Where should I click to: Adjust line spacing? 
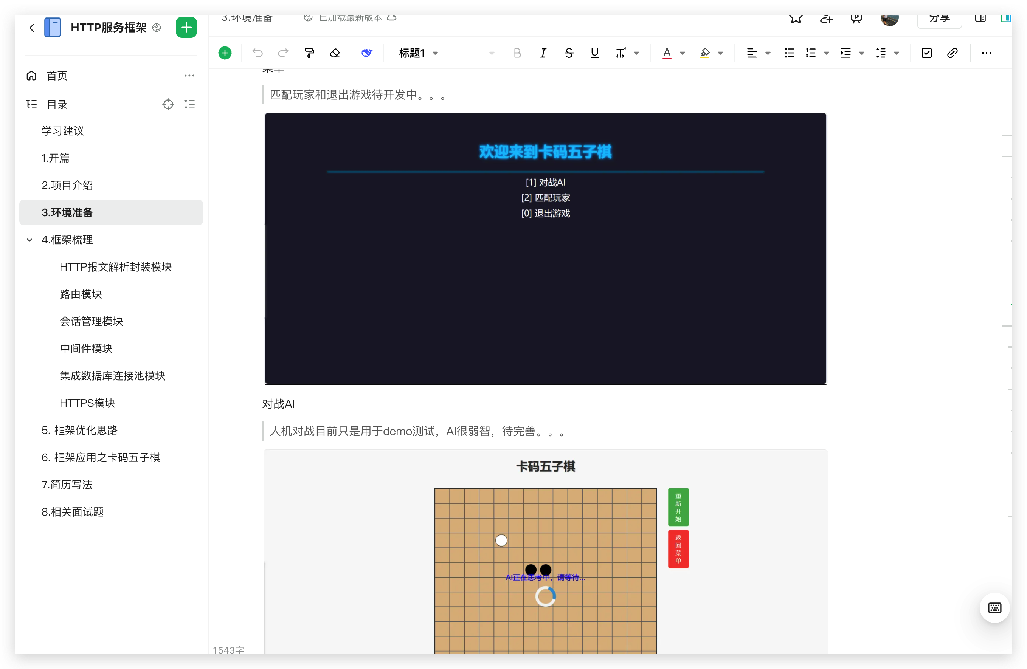pyautogui.click(x=881, y=53)
